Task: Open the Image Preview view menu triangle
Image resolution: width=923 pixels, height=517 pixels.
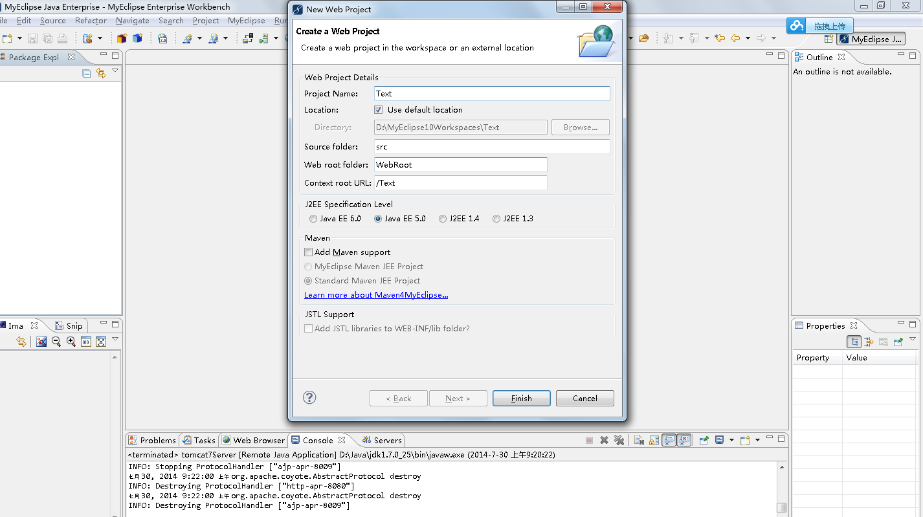Action: coord(115,339)
